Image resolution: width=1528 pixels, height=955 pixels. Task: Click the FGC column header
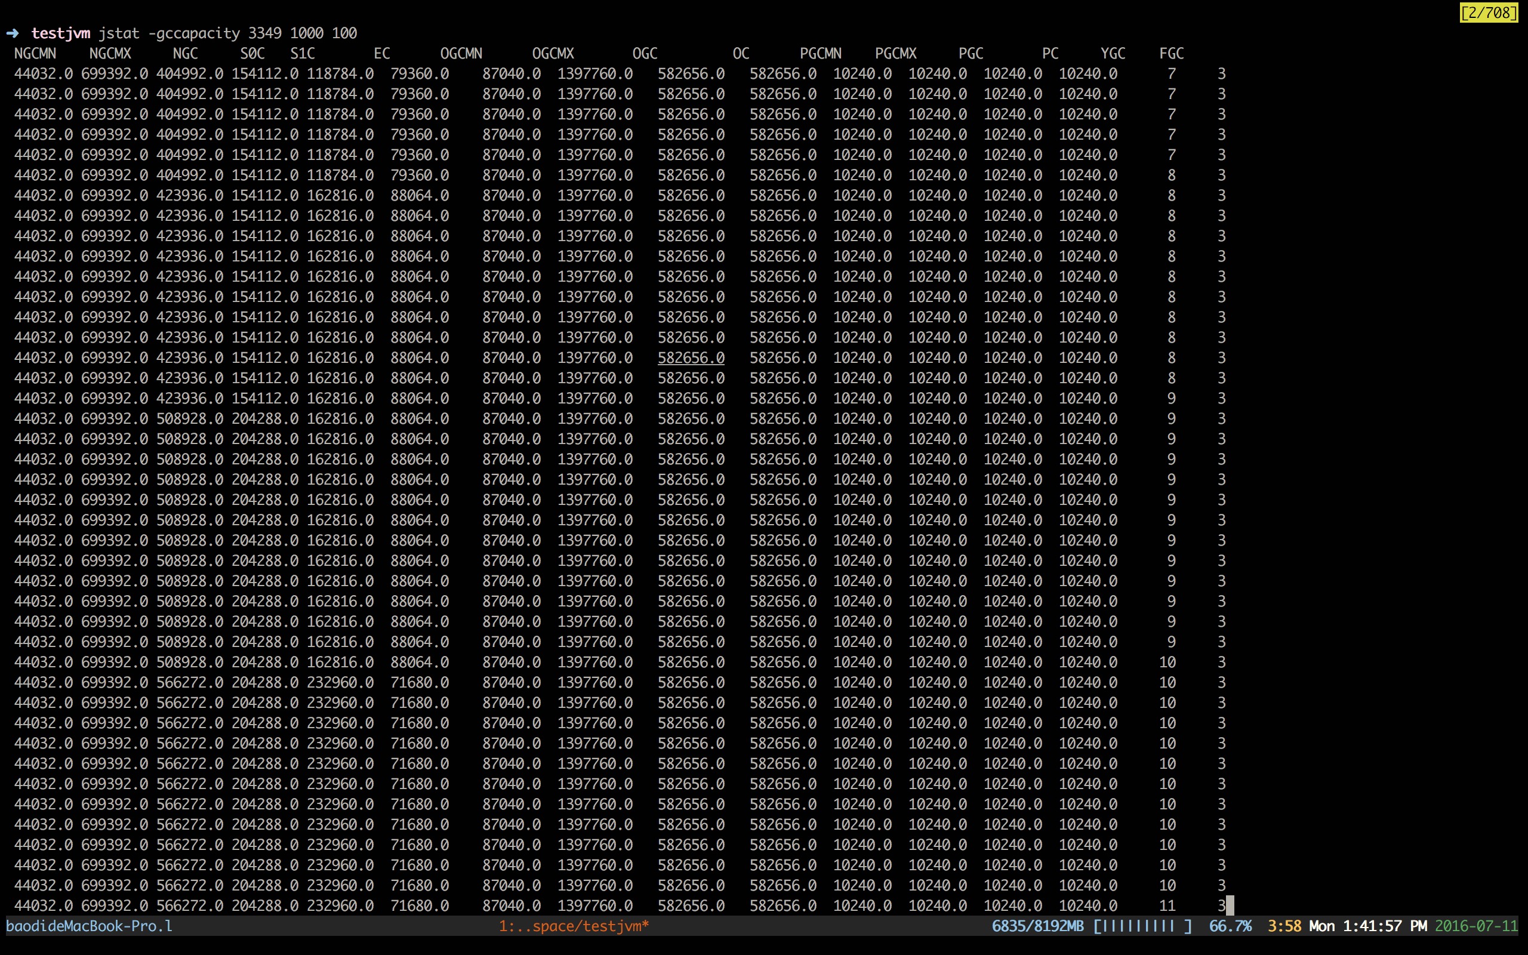point(1172,54)
